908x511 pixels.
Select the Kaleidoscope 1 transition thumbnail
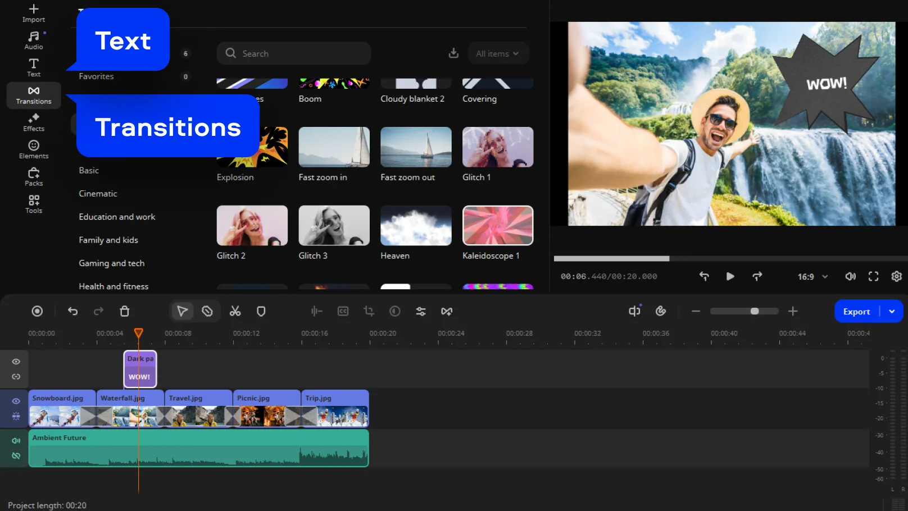point(497,225)
